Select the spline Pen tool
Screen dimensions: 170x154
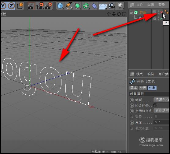[x=69, y=6]
